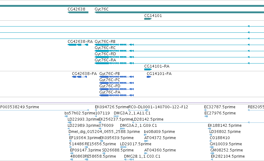This screenshot has width=264, height=161.
Task: Select the bs57h02.5prime EST label
Action: 80,113
